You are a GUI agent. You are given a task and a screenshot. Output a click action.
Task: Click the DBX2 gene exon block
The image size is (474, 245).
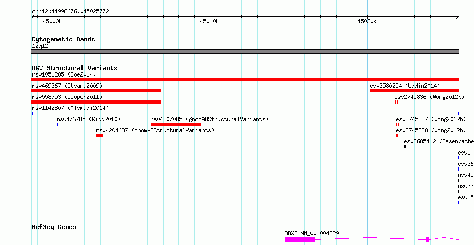[x=299, y=240]
